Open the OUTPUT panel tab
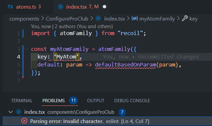This screenshot has width=212, height=126. point(96,101)
